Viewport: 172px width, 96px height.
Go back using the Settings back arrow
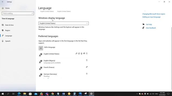coord(2,2)
